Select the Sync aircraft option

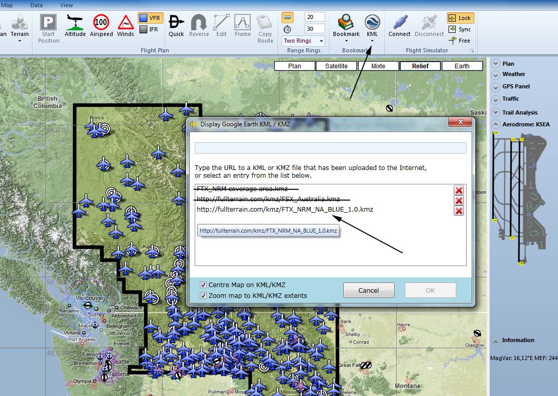[460, 29]
